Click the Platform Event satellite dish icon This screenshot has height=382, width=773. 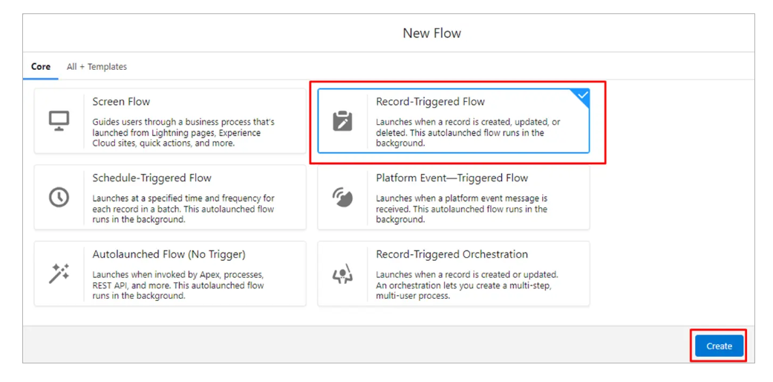coord(342,197)
